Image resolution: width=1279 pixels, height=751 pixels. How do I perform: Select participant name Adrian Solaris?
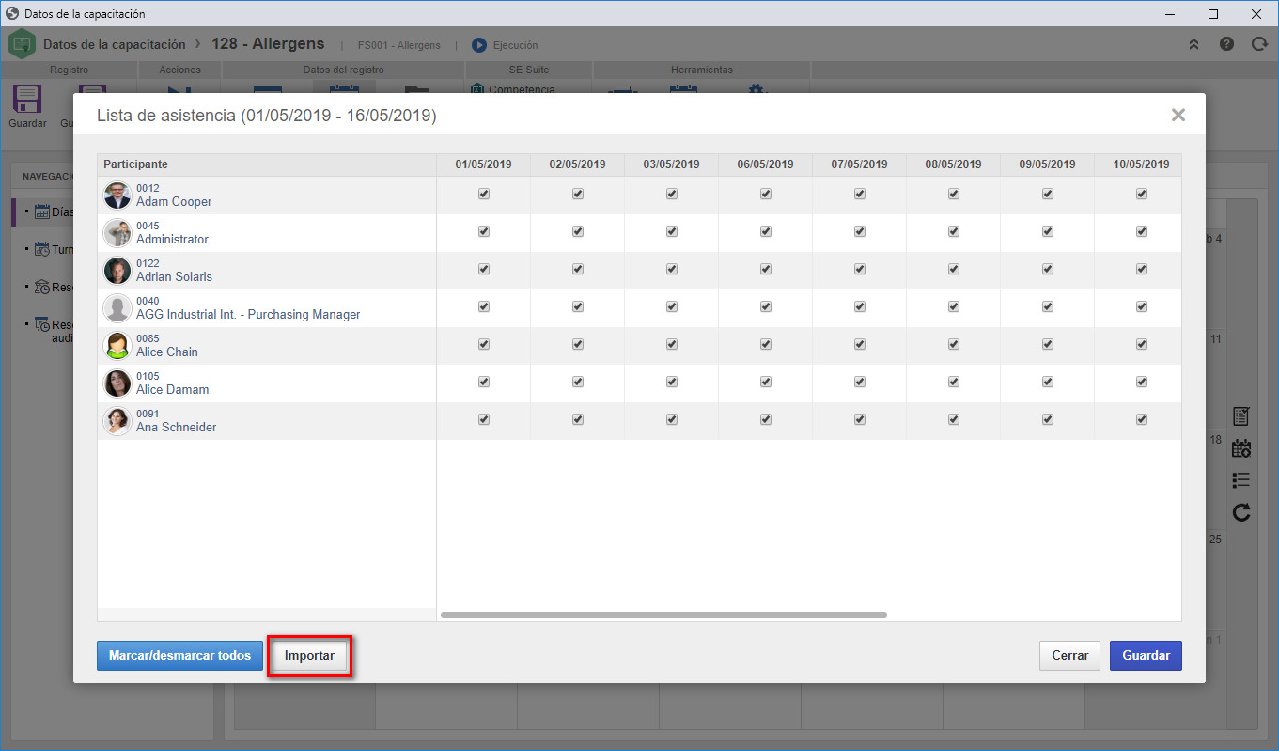coord(174,276)
